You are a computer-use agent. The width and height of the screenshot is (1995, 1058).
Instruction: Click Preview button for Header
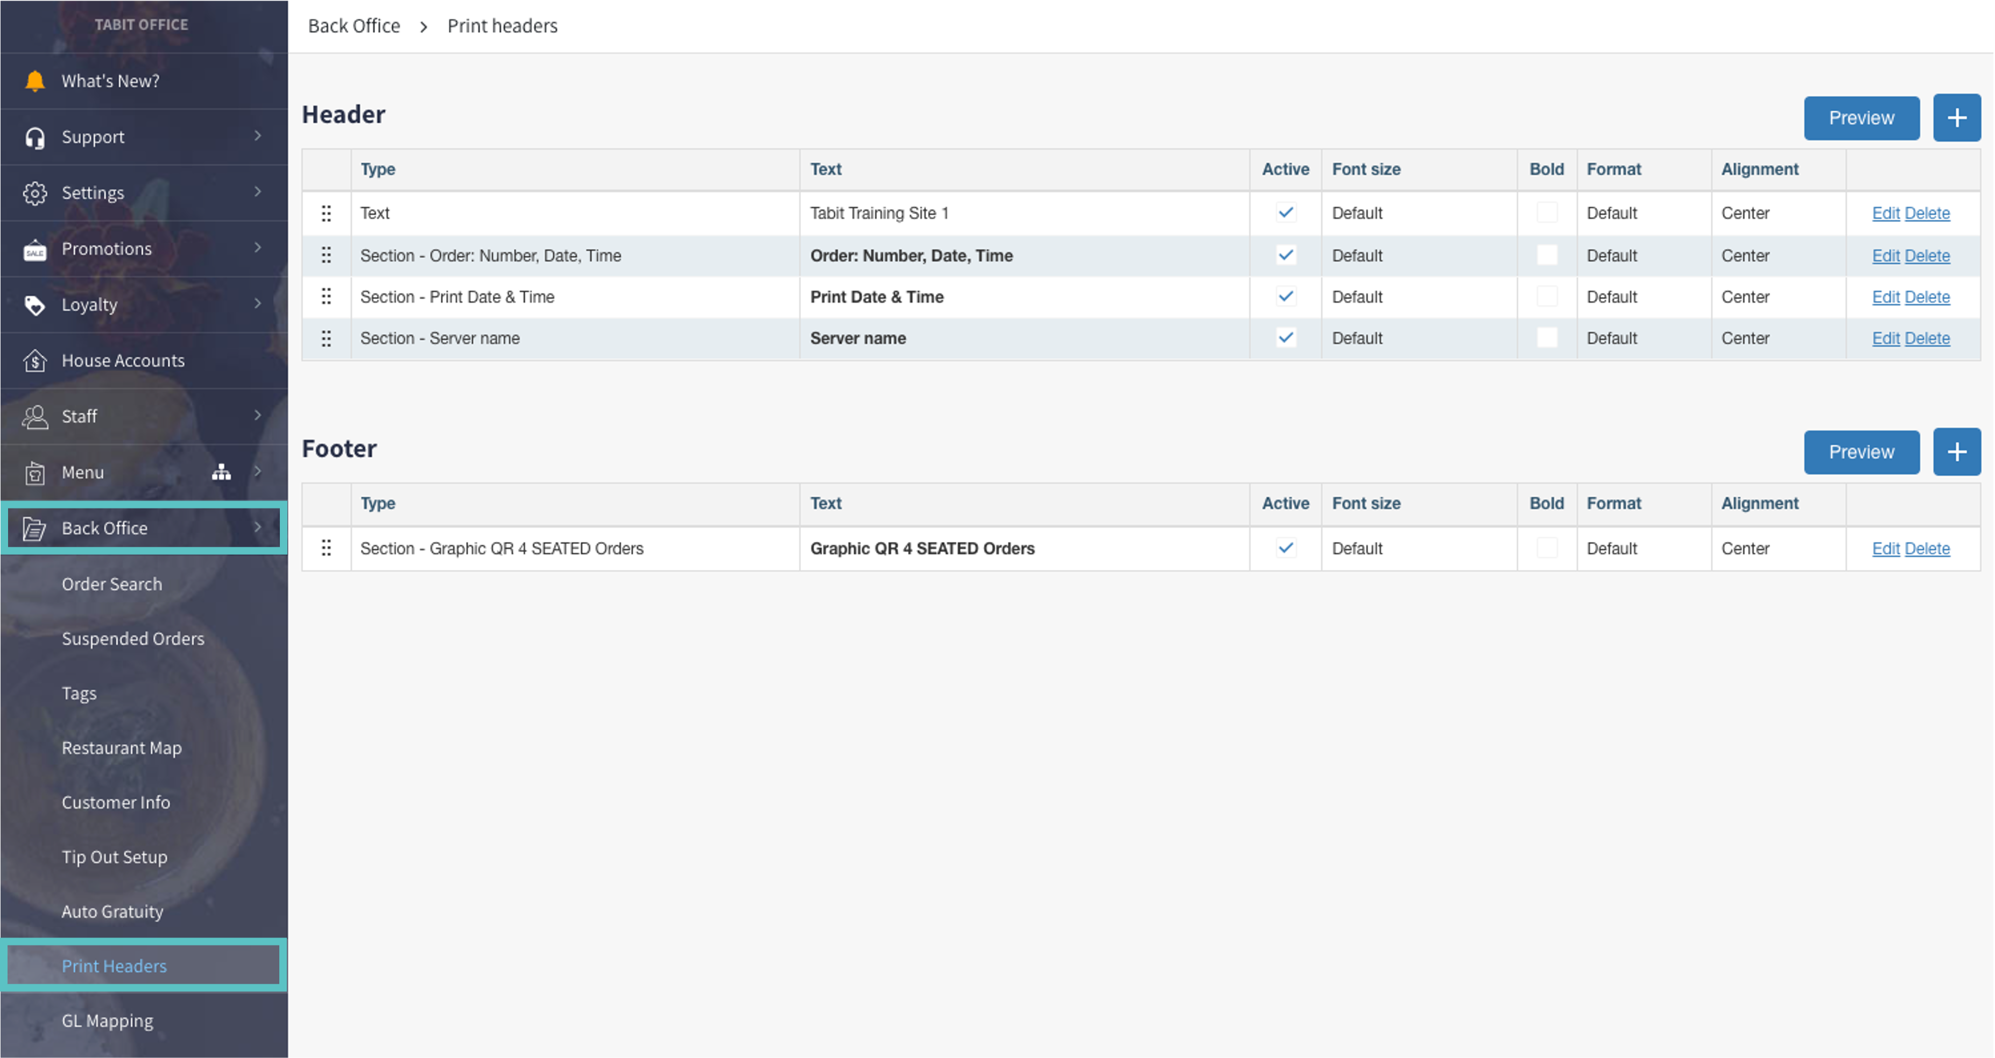tap(1861, 118)
